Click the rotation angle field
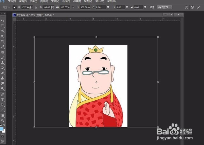The image size is (204, 145). coord(100,7)
